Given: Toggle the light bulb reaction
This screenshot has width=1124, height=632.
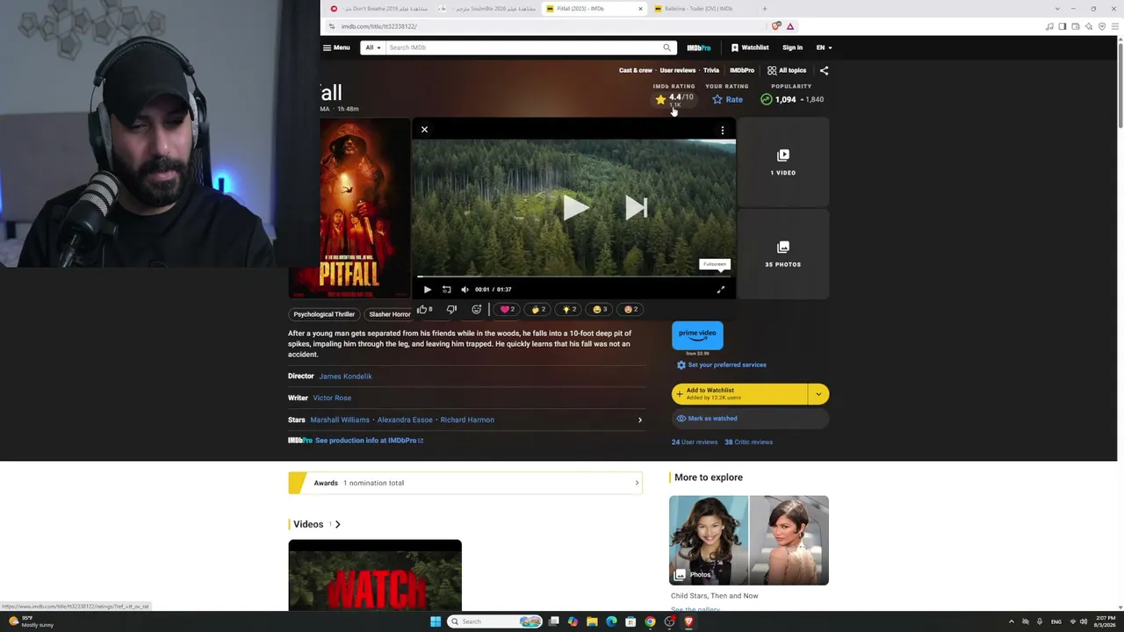Looking at the screenshot, I should coord(569,309).
